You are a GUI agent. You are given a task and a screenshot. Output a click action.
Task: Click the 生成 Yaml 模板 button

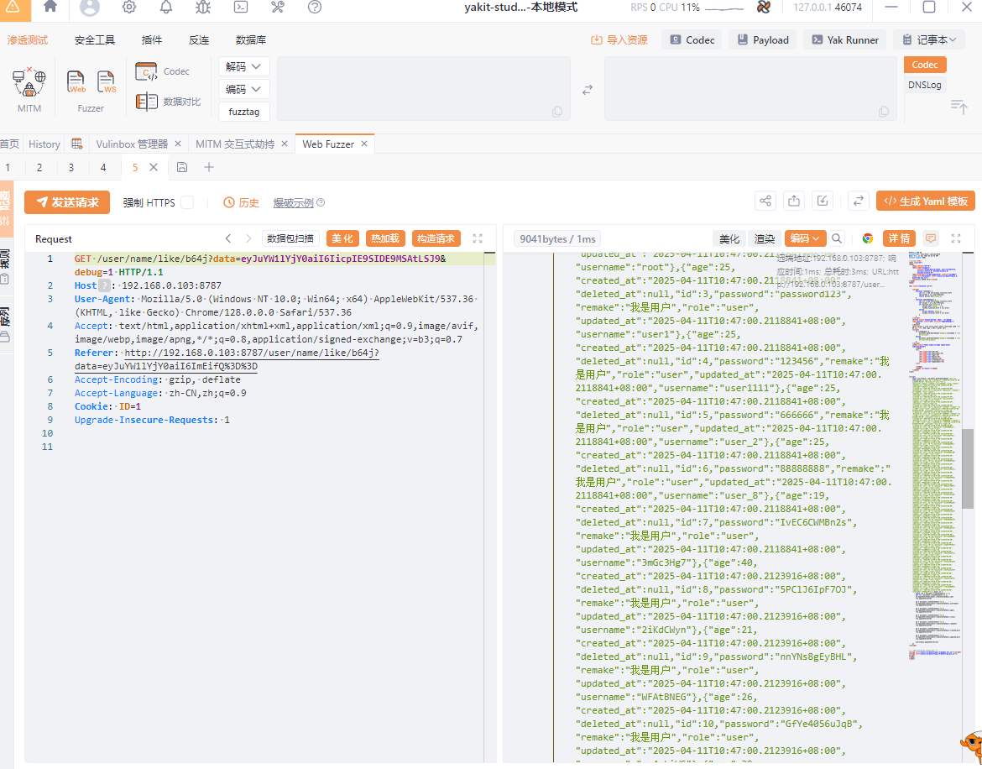pos(925,201)
